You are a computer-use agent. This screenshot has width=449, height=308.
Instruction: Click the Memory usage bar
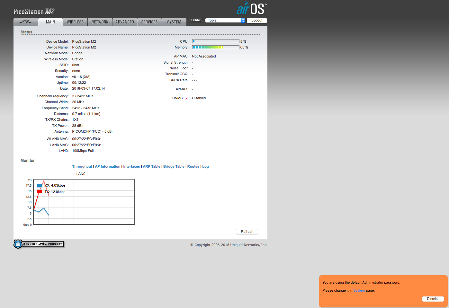[x=216, y=47]
